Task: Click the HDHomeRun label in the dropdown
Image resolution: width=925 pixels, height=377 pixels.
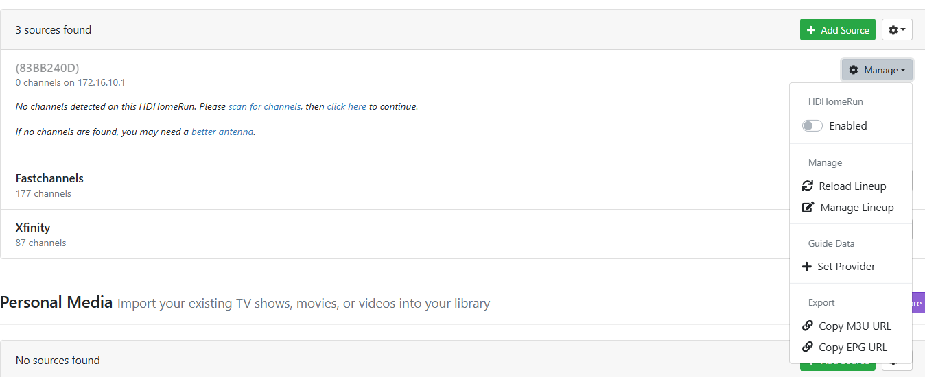Action: (835, 101)
